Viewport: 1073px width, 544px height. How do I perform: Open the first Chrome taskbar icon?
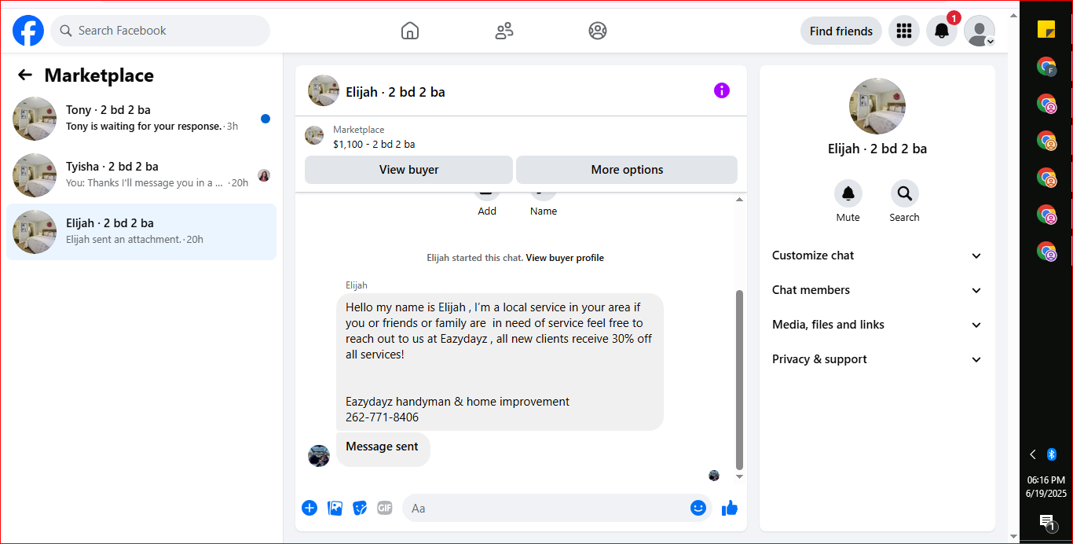pos(1046,67)
